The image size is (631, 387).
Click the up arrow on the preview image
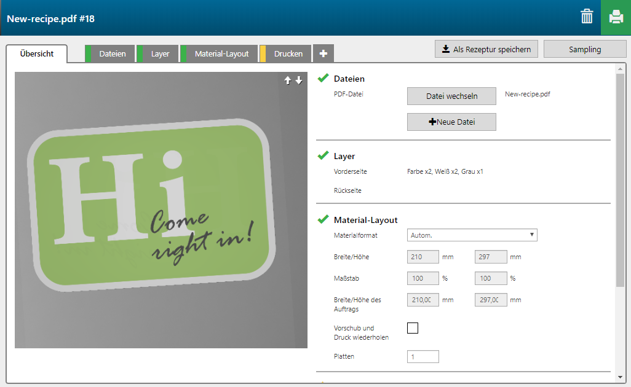point(287,80)
